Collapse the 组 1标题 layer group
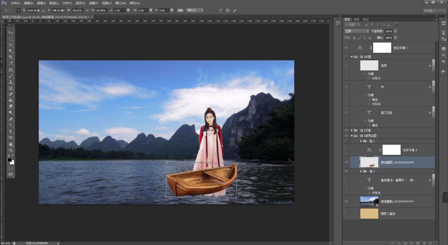The image size is (448, 245). point(352,56)
